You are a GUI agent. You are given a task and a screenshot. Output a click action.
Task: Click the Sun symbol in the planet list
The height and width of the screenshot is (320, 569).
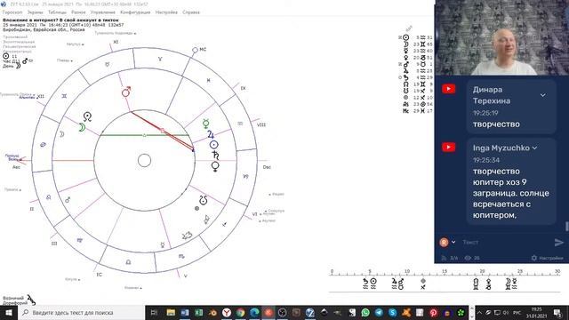(x=406, y=37)
